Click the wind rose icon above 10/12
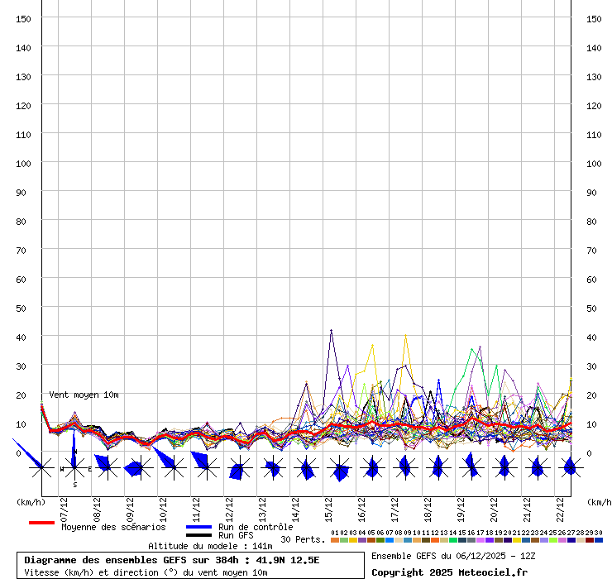 [174, 468]
